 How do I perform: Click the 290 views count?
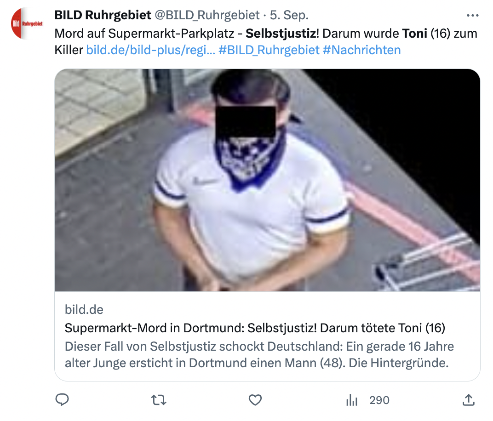(379, 400)
